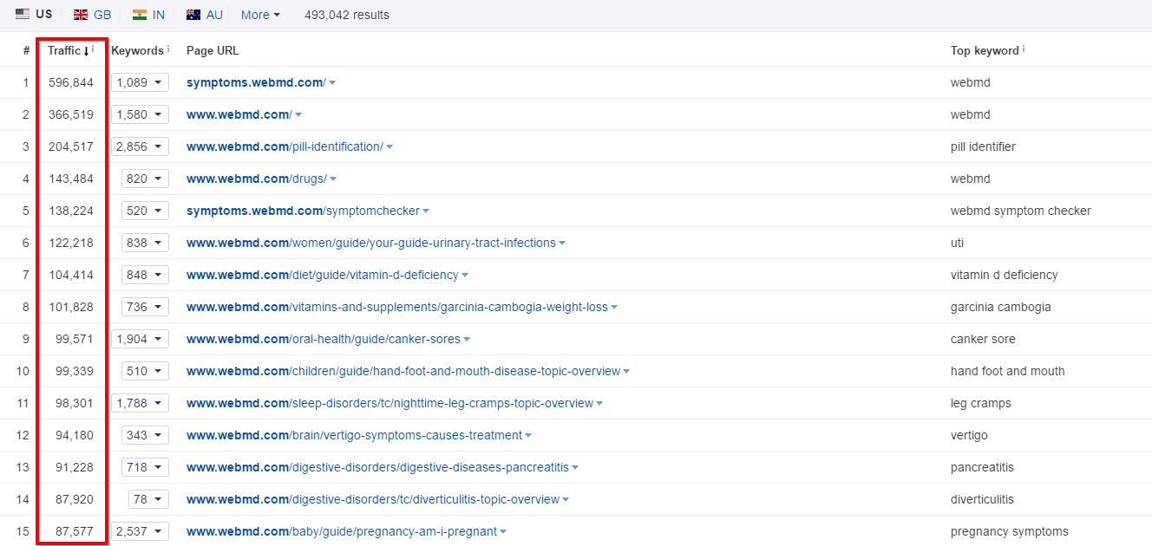Image resolution: width=1152 pixels, height=546 pixels.
Task: Click caret after the symptomchecker URL
Action: click(426, 211)
